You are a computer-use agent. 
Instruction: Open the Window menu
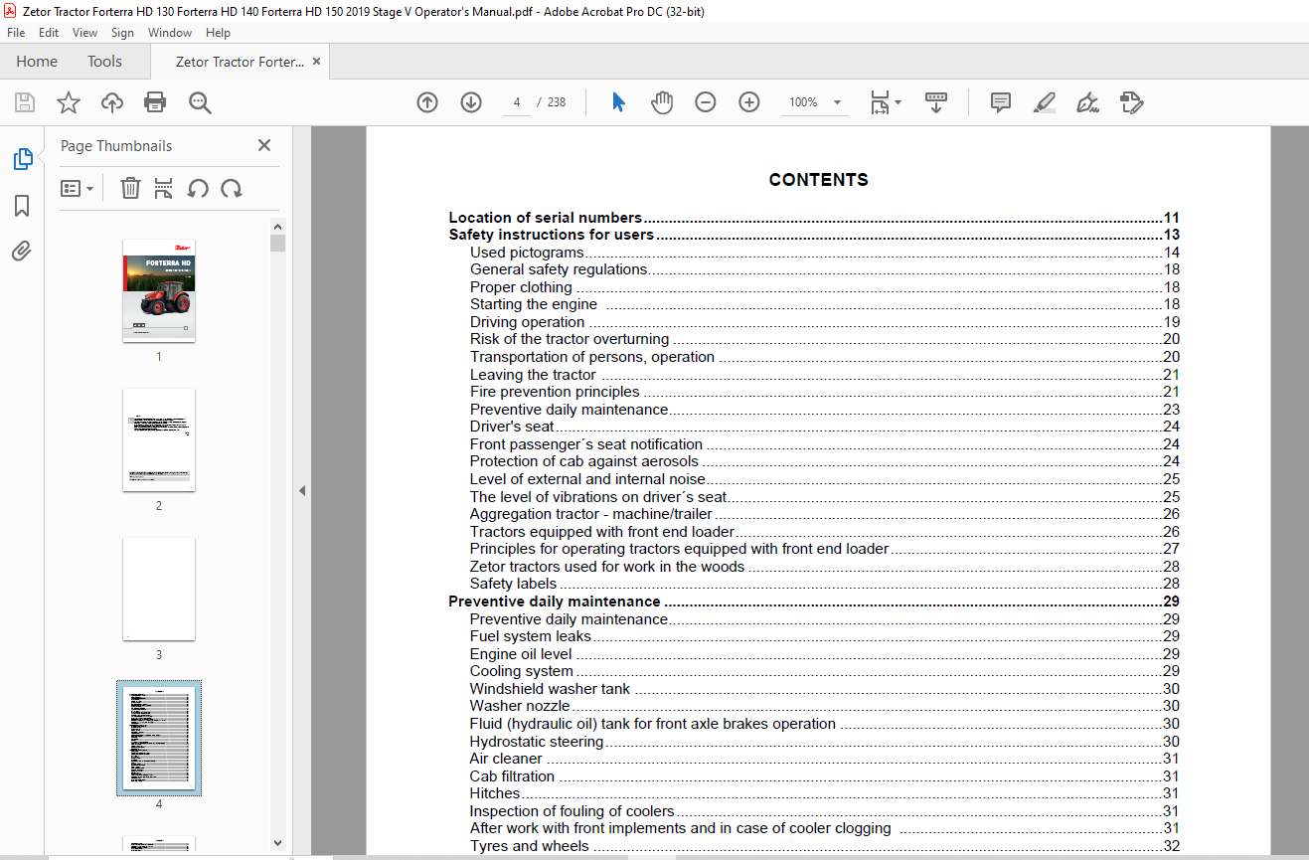(x=170, y=33)
